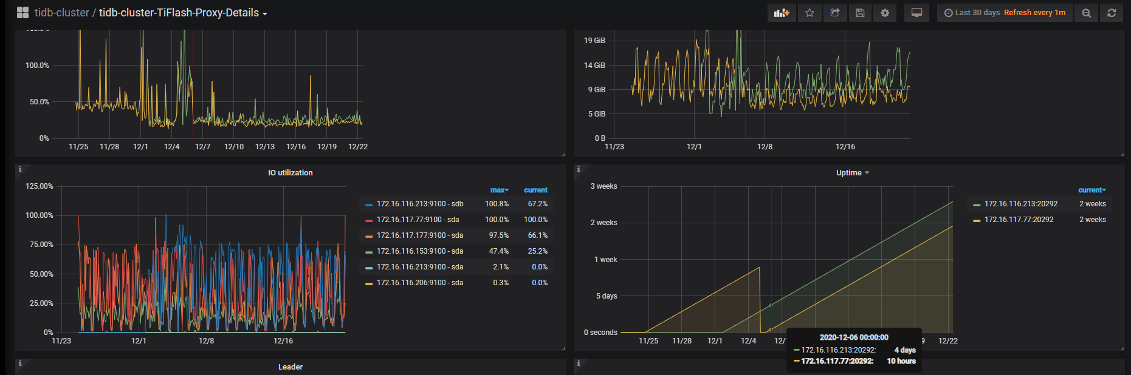1131x375 pixels.
Task: Open the Grafana home grid icon
Action: click(x=22, y=13)
